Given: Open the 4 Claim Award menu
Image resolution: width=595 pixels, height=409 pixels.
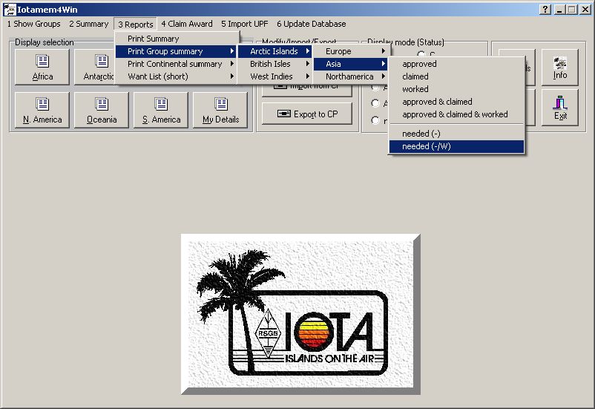Looking at the screenshot, I should [187, 24].
